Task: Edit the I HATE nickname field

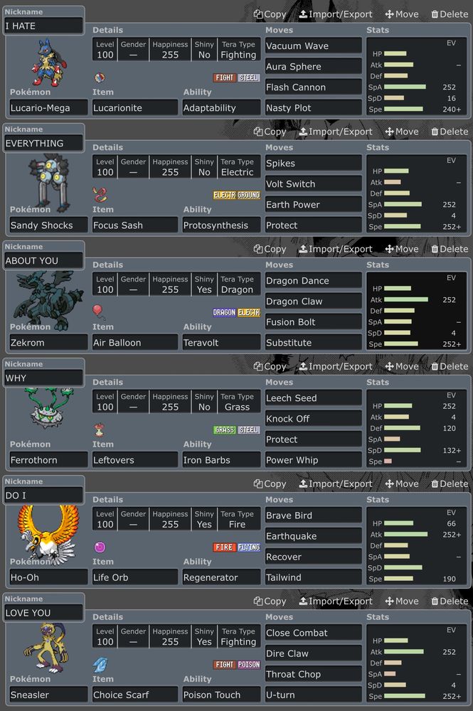Action: tap(43, 26)
